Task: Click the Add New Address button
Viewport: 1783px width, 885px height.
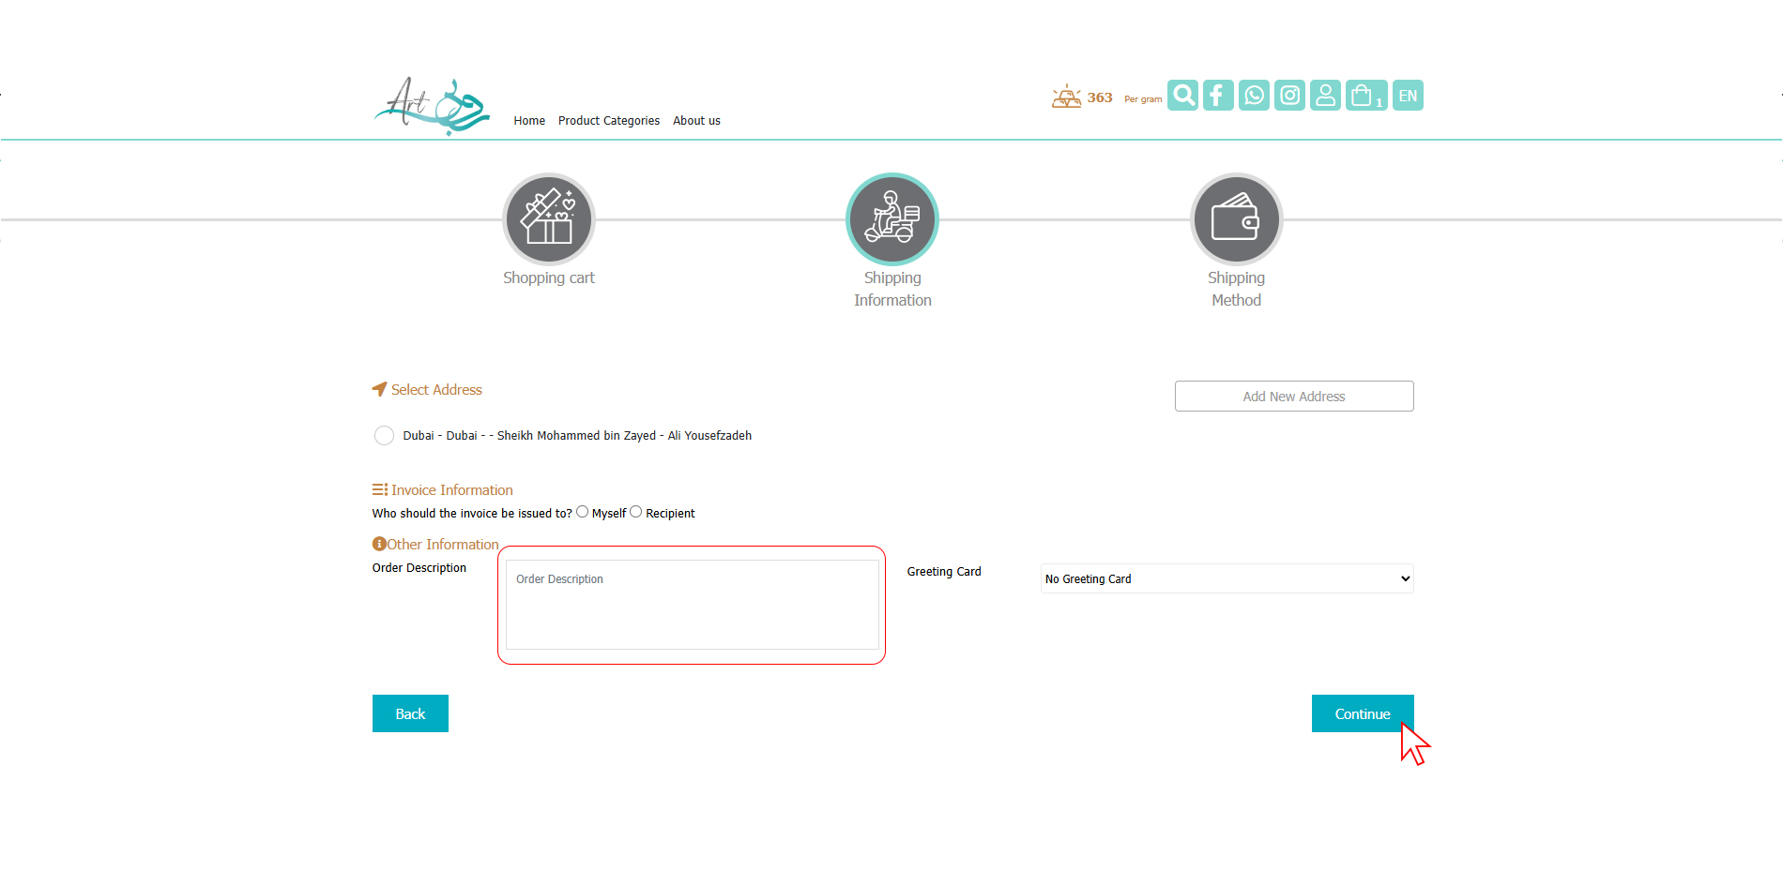Action: (x=1293, y=397)
